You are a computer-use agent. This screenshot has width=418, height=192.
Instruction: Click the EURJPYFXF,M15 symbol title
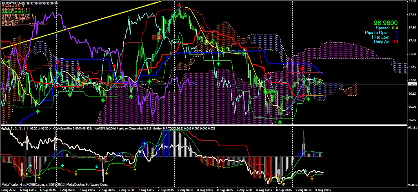(x=12, y=3)
